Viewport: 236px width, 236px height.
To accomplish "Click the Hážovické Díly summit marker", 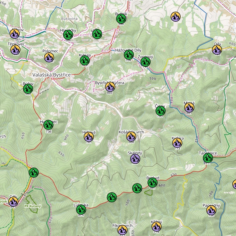I will [x=129, y=55].
